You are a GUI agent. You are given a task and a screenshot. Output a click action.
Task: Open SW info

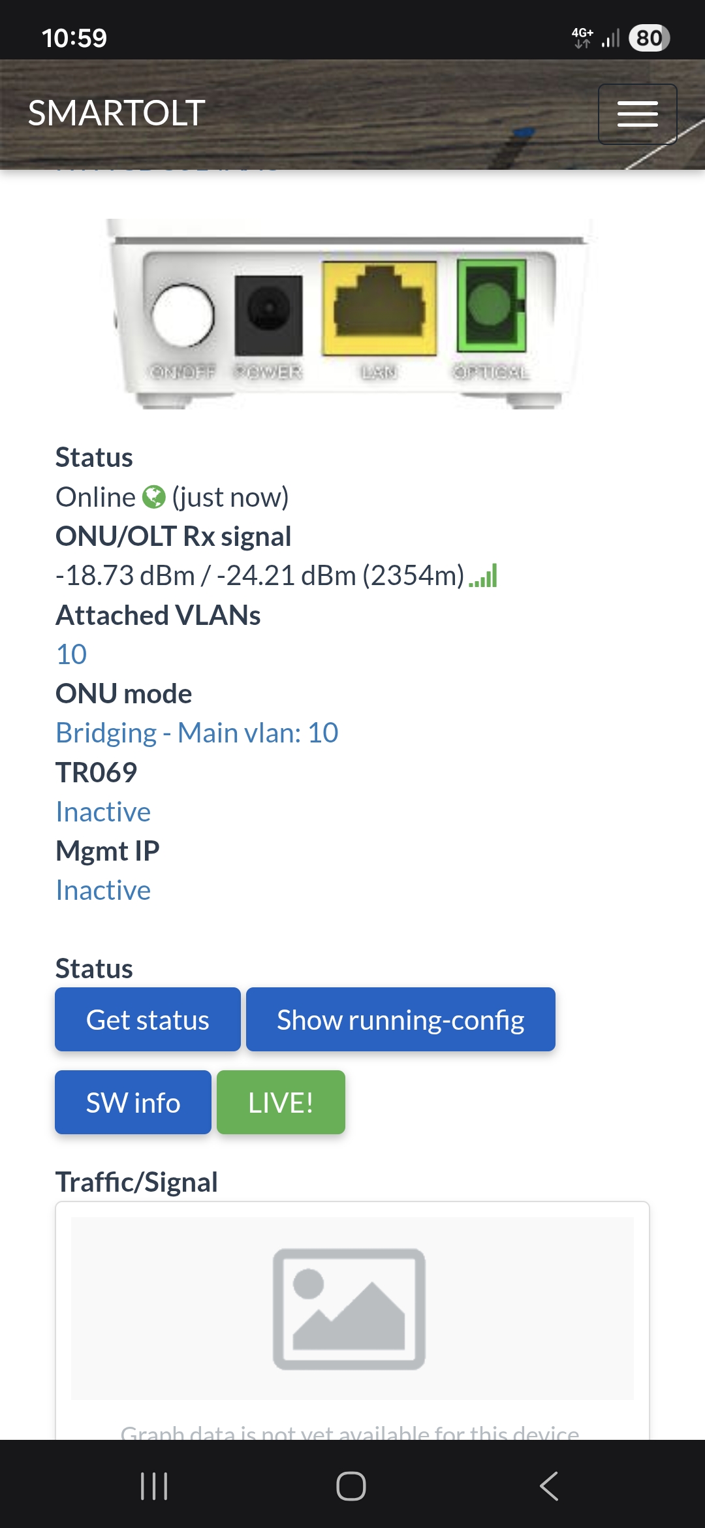[133, 1103]
